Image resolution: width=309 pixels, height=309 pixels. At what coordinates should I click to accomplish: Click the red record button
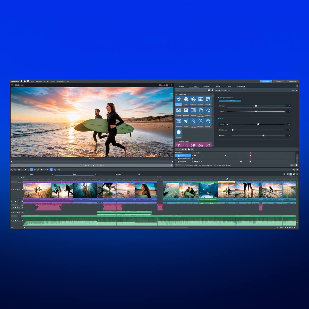pyautogui.click(x=104, y=165)
